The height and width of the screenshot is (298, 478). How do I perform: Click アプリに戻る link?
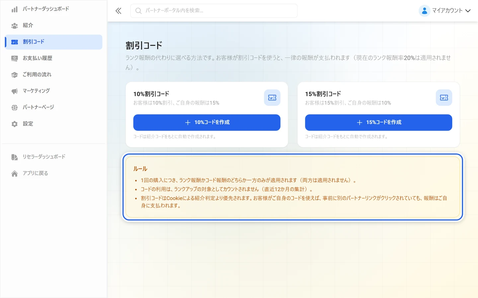(53, 174)
